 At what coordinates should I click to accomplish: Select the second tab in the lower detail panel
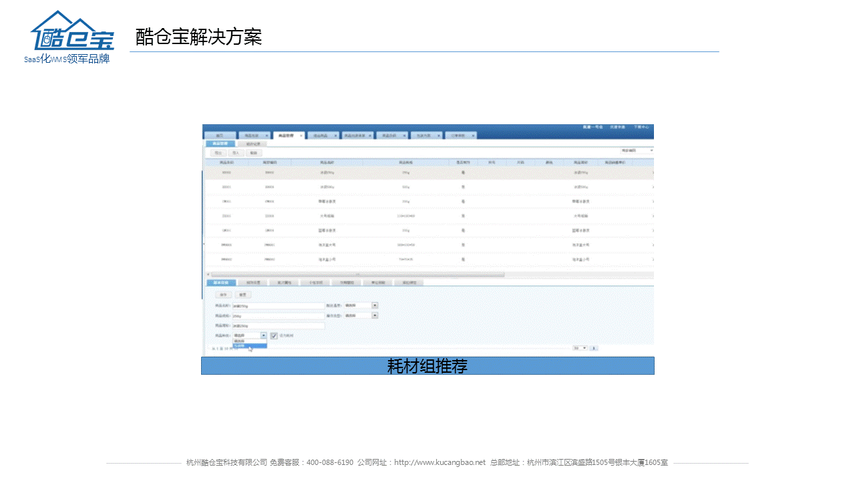tap(253, 283)
